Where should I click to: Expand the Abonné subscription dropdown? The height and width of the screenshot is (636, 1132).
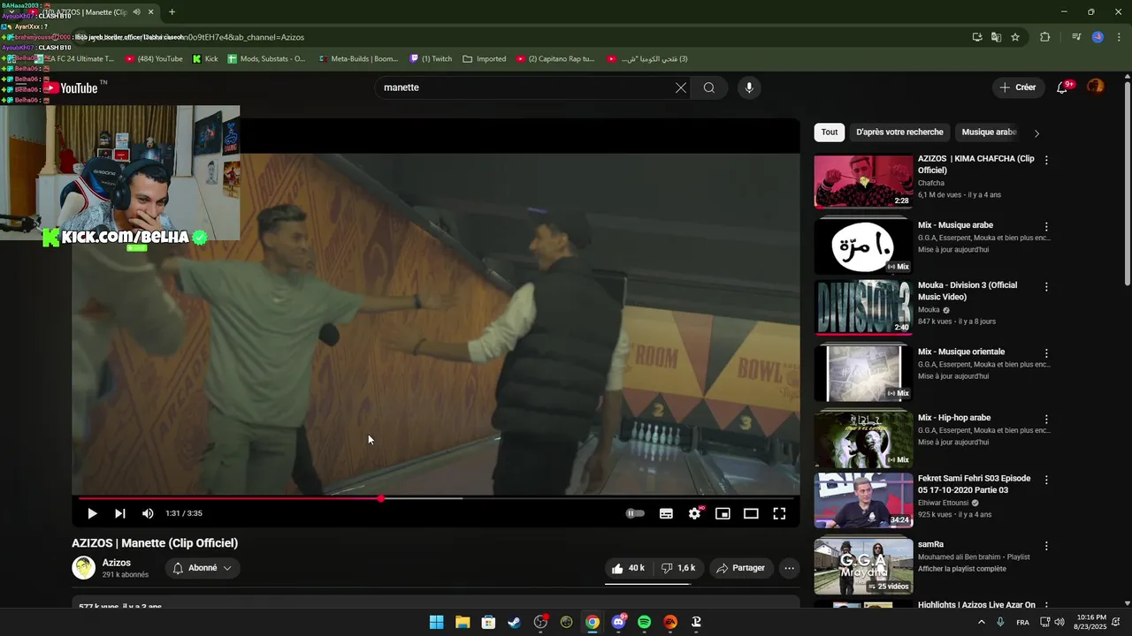tap(203, 568)
